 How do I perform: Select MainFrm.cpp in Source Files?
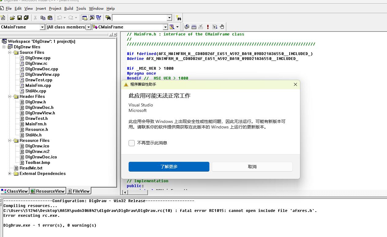point(38,85)
